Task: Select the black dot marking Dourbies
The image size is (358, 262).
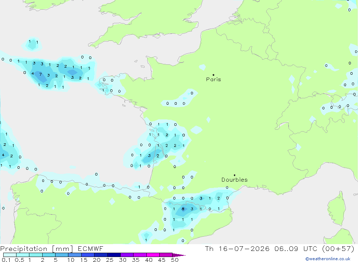Action: pos(234,175)
